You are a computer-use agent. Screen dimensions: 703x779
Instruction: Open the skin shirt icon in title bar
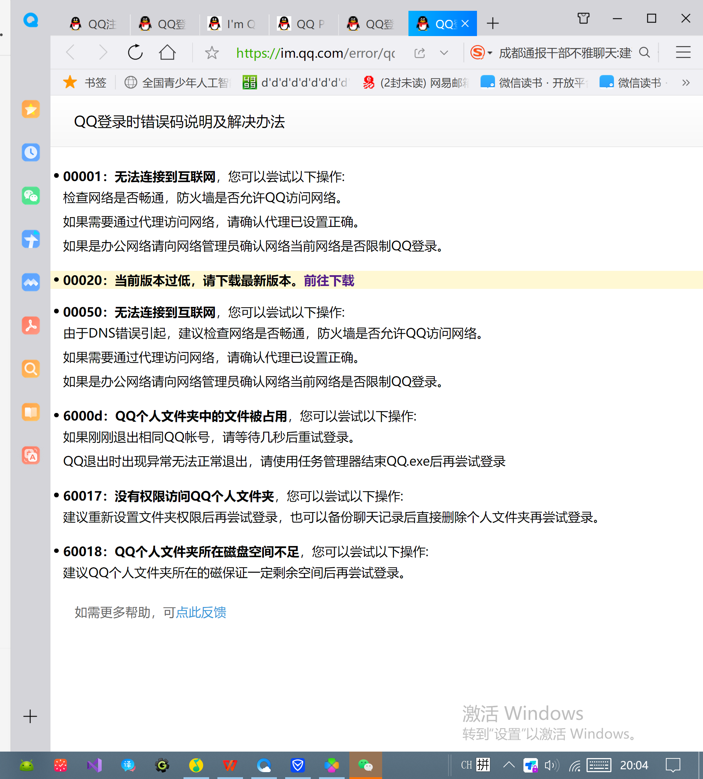584,18
